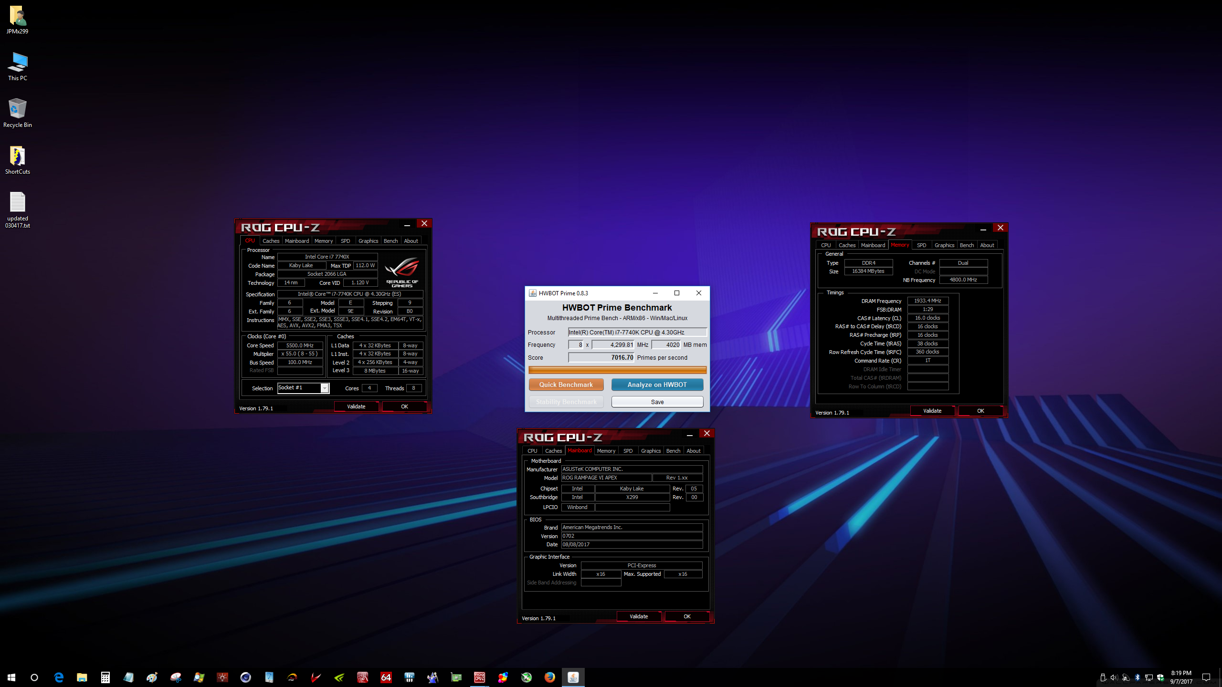The image size is (1222, 687).
Task: Click the frequency field showing 4,299.81
Action: [x=613, y=344]
